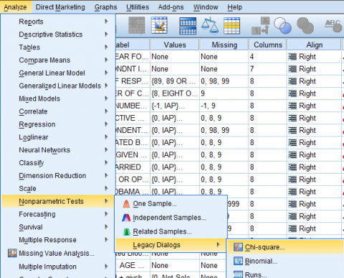This screenshot has width=344, height=278.
Task: Click the Weight Cases scales icon
Action: pyautogui.click(x=210, y=25)
